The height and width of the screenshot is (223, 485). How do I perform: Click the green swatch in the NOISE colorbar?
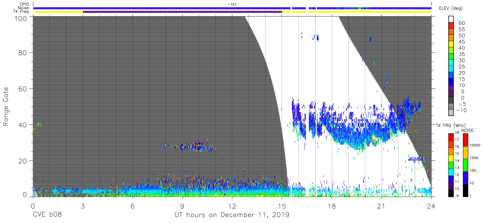pos(466,165)
